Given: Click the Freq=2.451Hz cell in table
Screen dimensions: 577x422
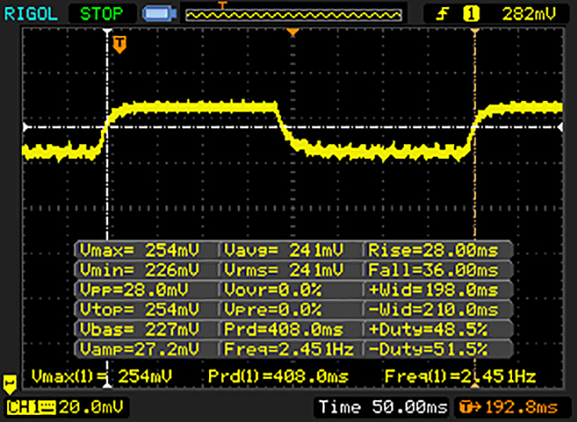Looking at the screenshot, I should click(290, 349).
